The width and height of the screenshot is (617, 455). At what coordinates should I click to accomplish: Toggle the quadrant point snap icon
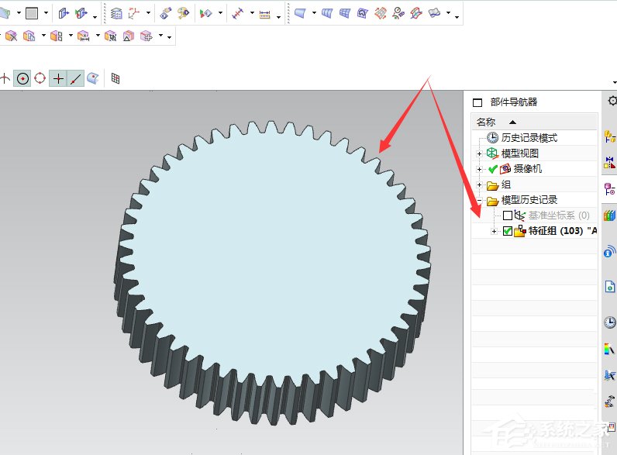click(x=40, y=78)
